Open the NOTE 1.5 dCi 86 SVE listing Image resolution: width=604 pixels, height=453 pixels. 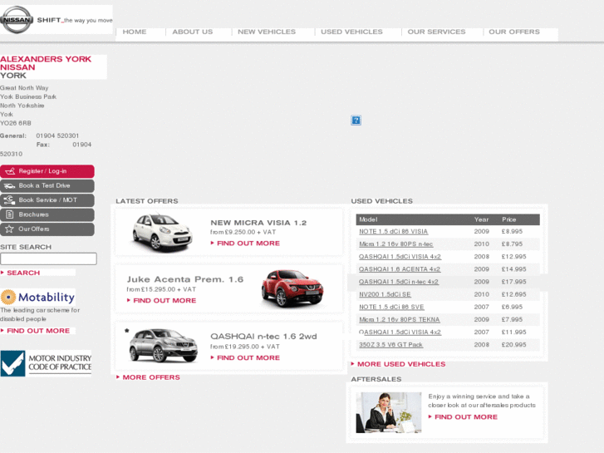click(x=391, y=308)
